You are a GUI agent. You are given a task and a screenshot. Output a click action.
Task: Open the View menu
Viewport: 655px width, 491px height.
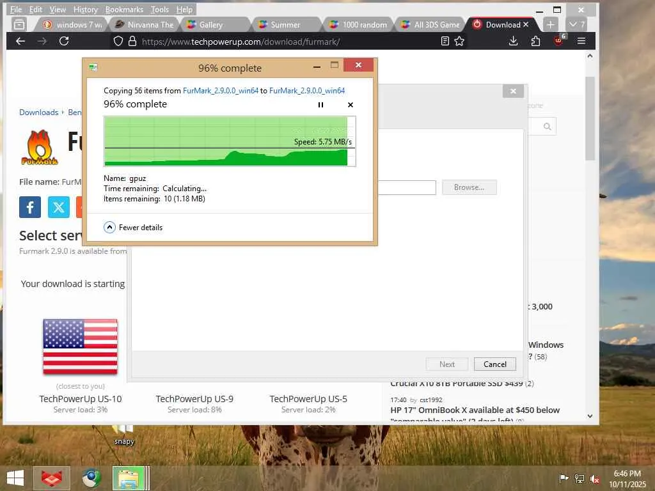click(58, 9)
